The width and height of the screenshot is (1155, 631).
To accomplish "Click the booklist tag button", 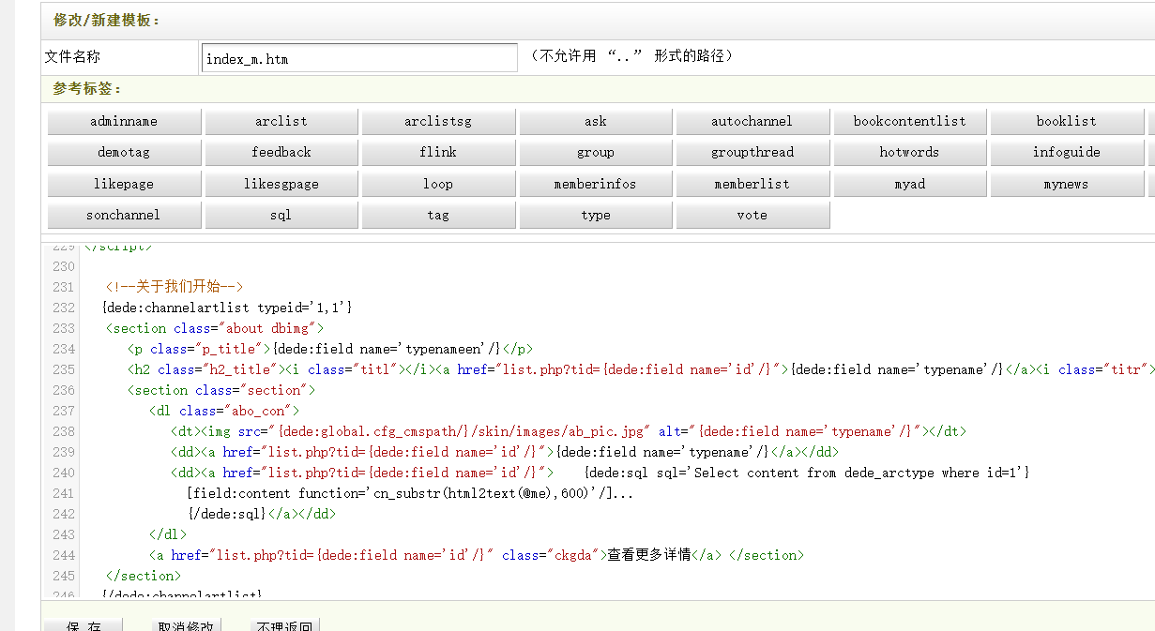I will point(1067,121).
